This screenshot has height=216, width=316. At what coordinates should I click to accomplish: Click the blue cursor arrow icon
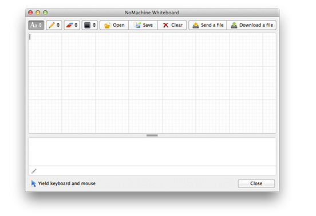[33, 183]
